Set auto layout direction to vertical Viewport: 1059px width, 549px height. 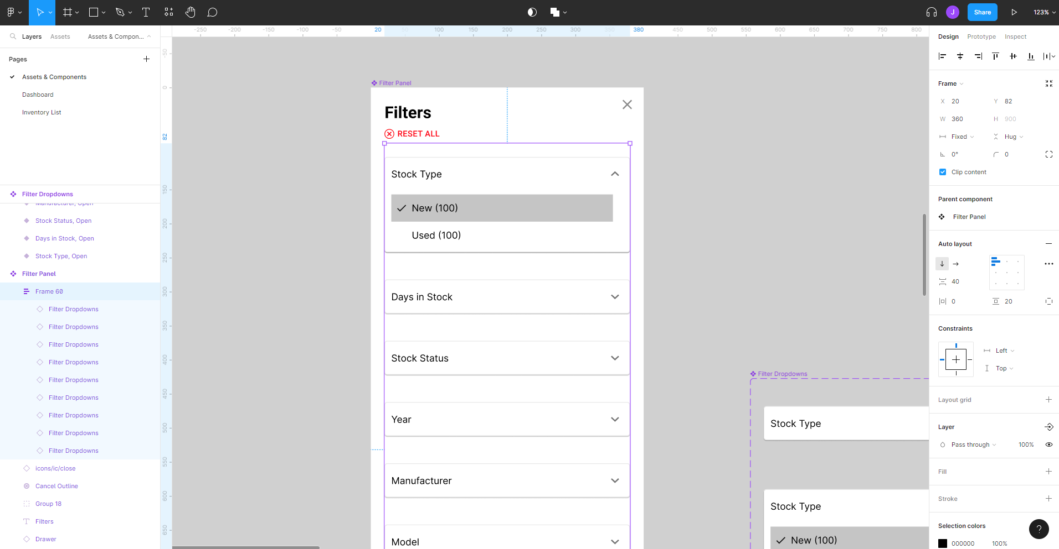pyautogui.click(x=942, y=264)
